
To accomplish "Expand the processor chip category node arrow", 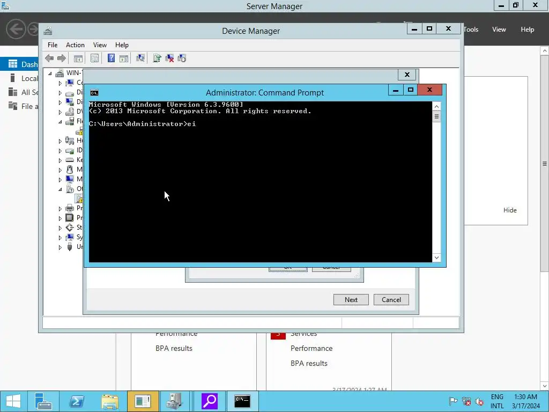I will (x=60, y=218).
